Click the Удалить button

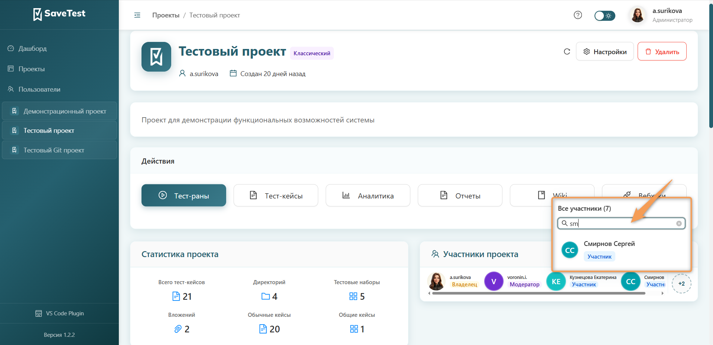(662, 52)
